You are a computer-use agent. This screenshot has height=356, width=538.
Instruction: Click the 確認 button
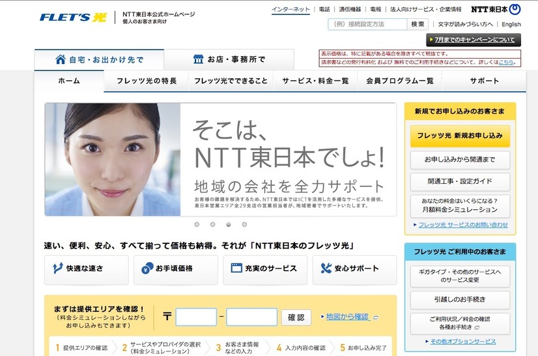[296, 317]
